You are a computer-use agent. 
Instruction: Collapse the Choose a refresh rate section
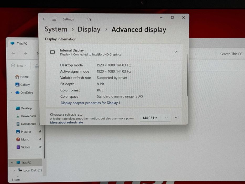(x=176, y=117)
